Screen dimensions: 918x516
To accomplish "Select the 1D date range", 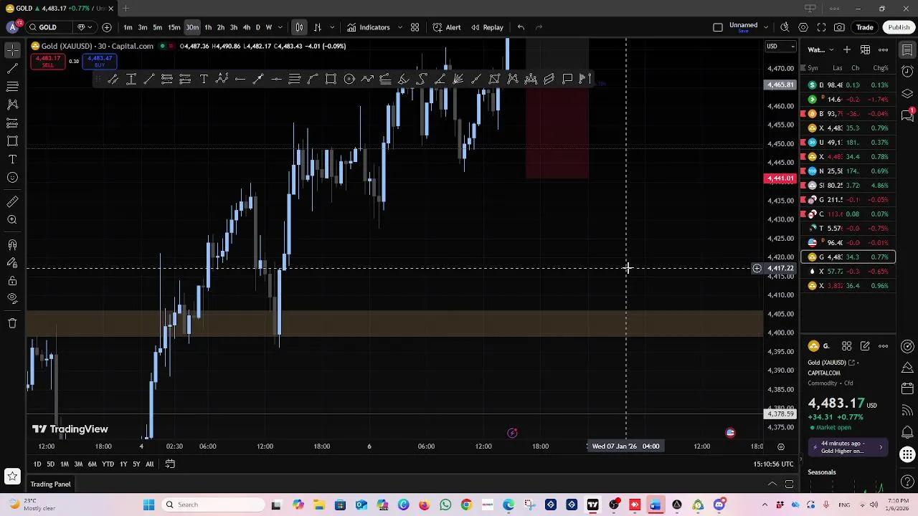I will (x=37, y=464).
